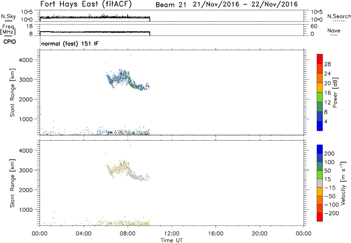This screenshot has width=351, height=243.
Task: Click the '04:00' time axis label
Action: click(x=84, y=234)
